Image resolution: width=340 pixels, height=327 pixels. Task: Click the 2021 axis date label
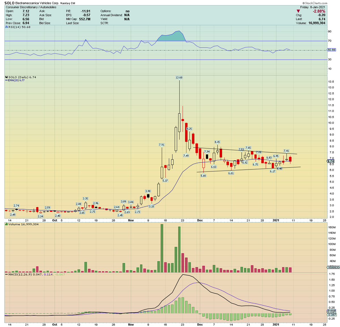click(276, 220)
